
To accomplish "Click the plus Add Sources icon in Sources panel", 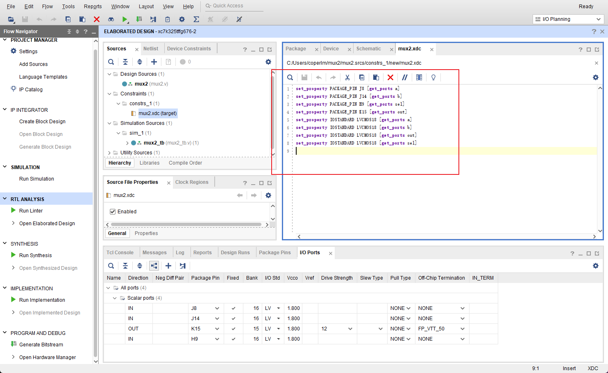I will pos(154,62).
